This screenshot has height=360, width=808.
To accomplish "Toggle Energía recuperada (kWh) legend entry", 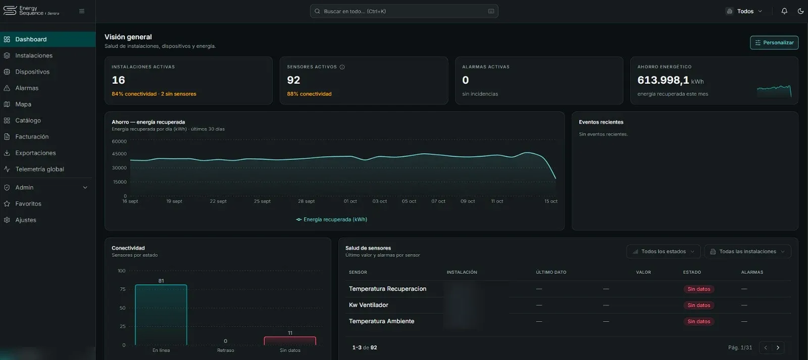I will 331,219.
